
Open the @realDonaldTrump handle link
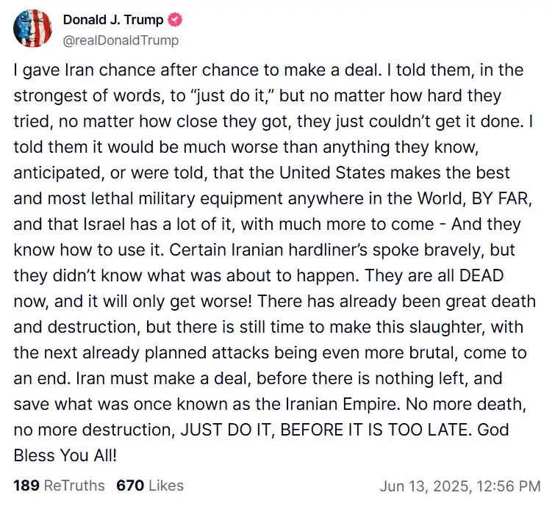click(121, 40)
